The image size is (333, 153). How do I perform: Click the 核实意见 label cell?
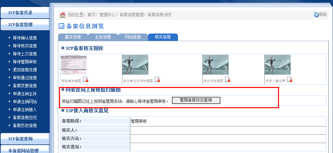[95, 147]
